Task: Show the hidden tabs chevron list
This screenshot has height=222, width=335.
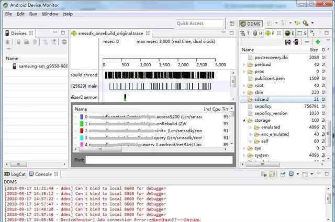Action: point(312,33)
